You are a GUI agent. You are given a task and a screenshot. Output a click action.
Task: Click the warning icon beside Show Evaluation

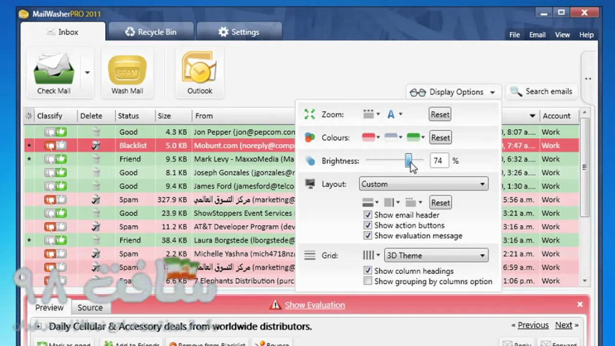(275, 305)
